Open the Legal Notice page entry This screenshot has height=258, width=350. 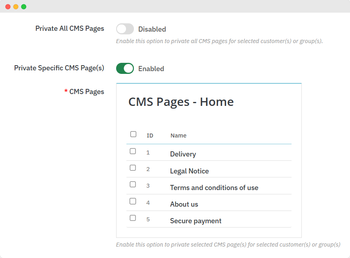[x=189, y=171]
